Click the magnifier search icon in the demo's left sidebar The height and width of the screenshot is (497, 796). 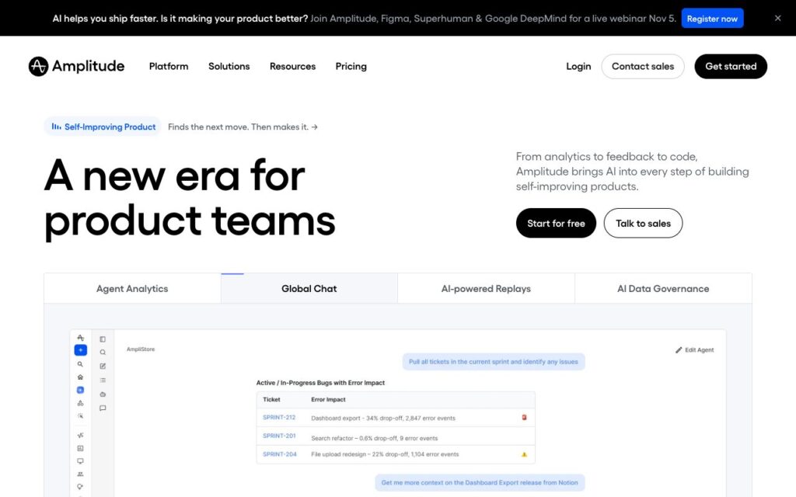[x=80, y=364]
